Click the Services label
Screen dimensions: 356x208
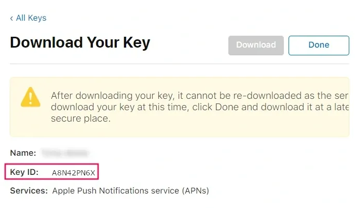[x=29, y=190]
